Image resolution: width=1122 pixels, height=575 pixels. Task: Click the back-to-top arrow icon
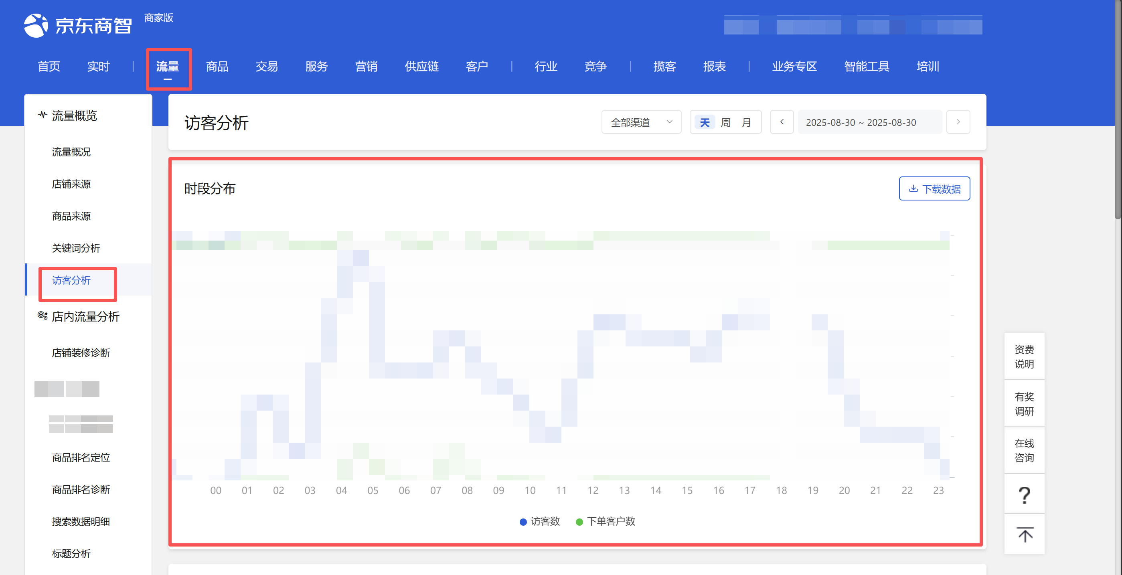1024,535
